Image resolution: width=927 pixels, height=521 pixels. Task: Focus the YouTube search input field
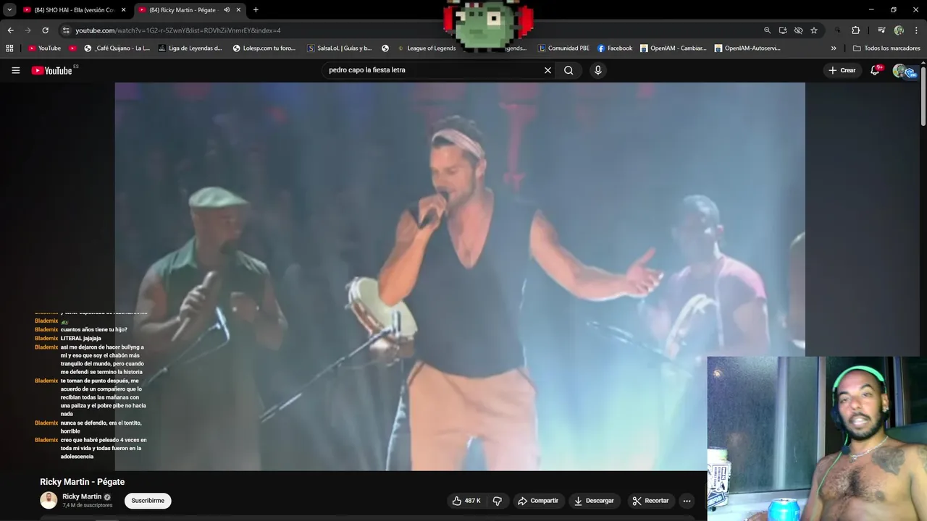[x=435, y=70]
